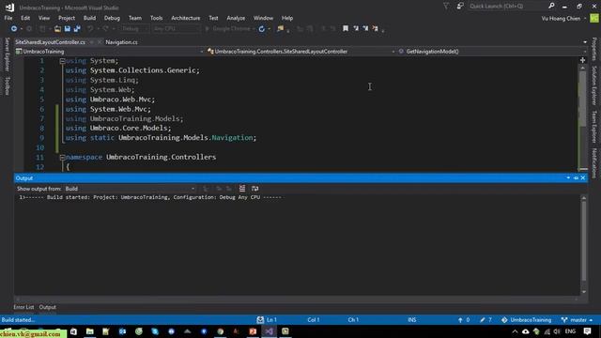Open the Windows action center icon

(x=587, y=331)
